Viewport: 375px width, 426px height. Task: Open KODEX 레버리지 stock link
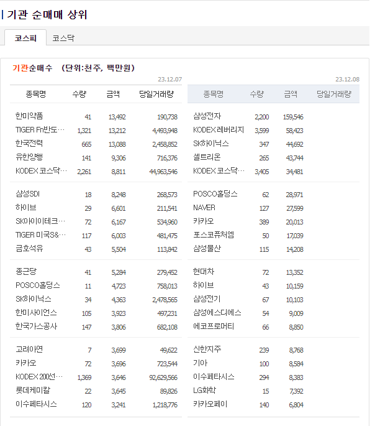219,130
